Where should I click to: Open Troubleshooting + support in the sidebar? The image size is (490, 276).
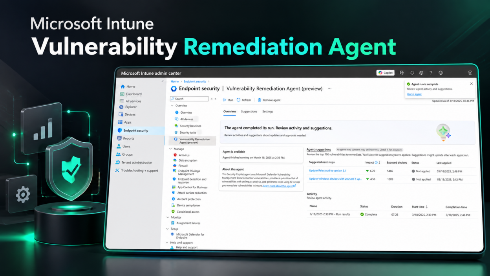(136, 171)
